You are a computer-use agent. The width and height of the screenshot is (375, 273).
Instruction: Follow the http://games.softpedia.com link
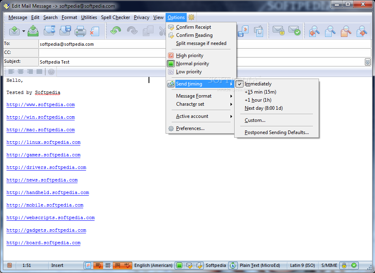(43, 155)
